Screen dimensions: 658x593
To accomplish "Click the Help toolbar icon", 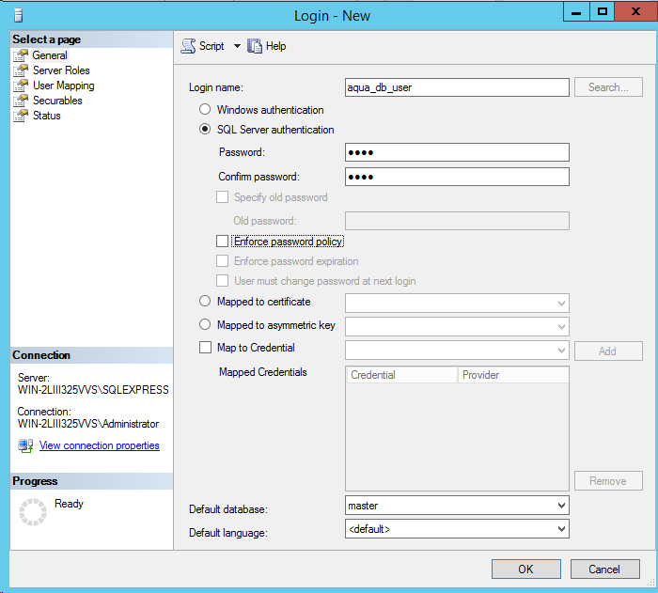I will pos(255,46).
